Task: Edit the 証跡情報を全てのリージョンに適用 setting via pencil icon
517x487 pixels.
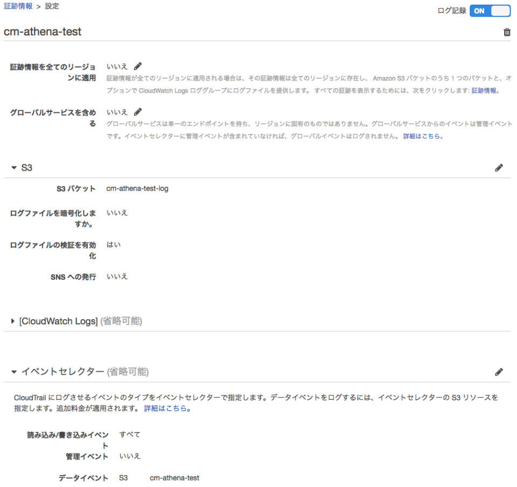Action: [138, 66]
